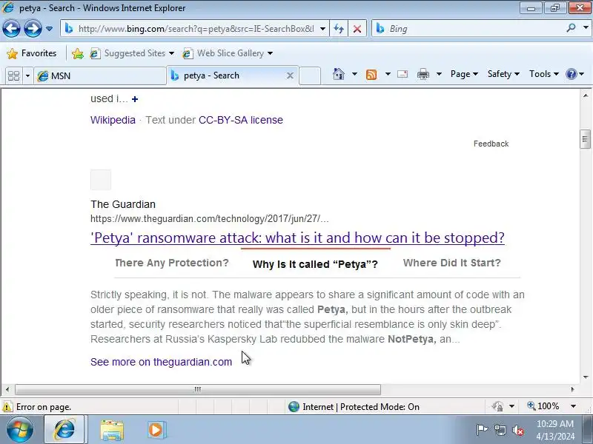Open Windows Explorer from taskbar
This screenshot has width=593, height=444.
112,430
